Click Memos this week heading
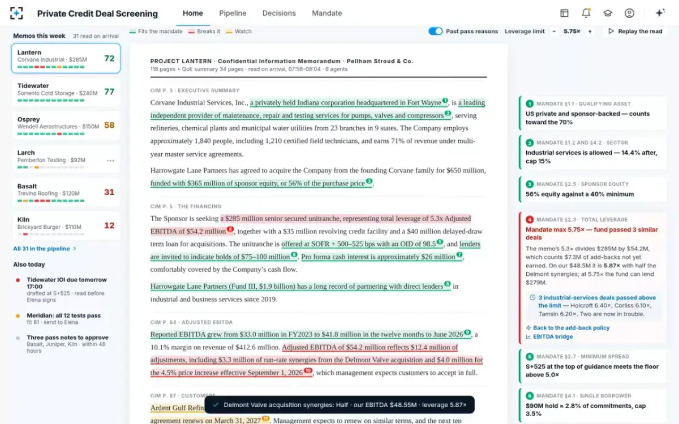Screen dimensions: 679x424 39,36
